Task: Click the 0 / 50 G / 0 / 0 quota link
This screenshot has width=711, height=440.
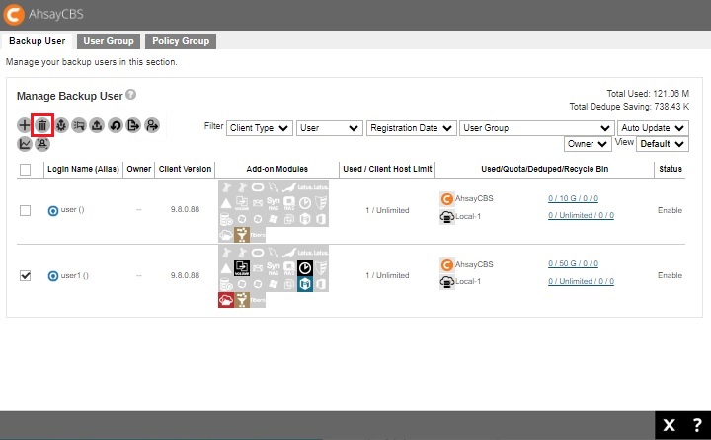Action: (x=573, y=263)
